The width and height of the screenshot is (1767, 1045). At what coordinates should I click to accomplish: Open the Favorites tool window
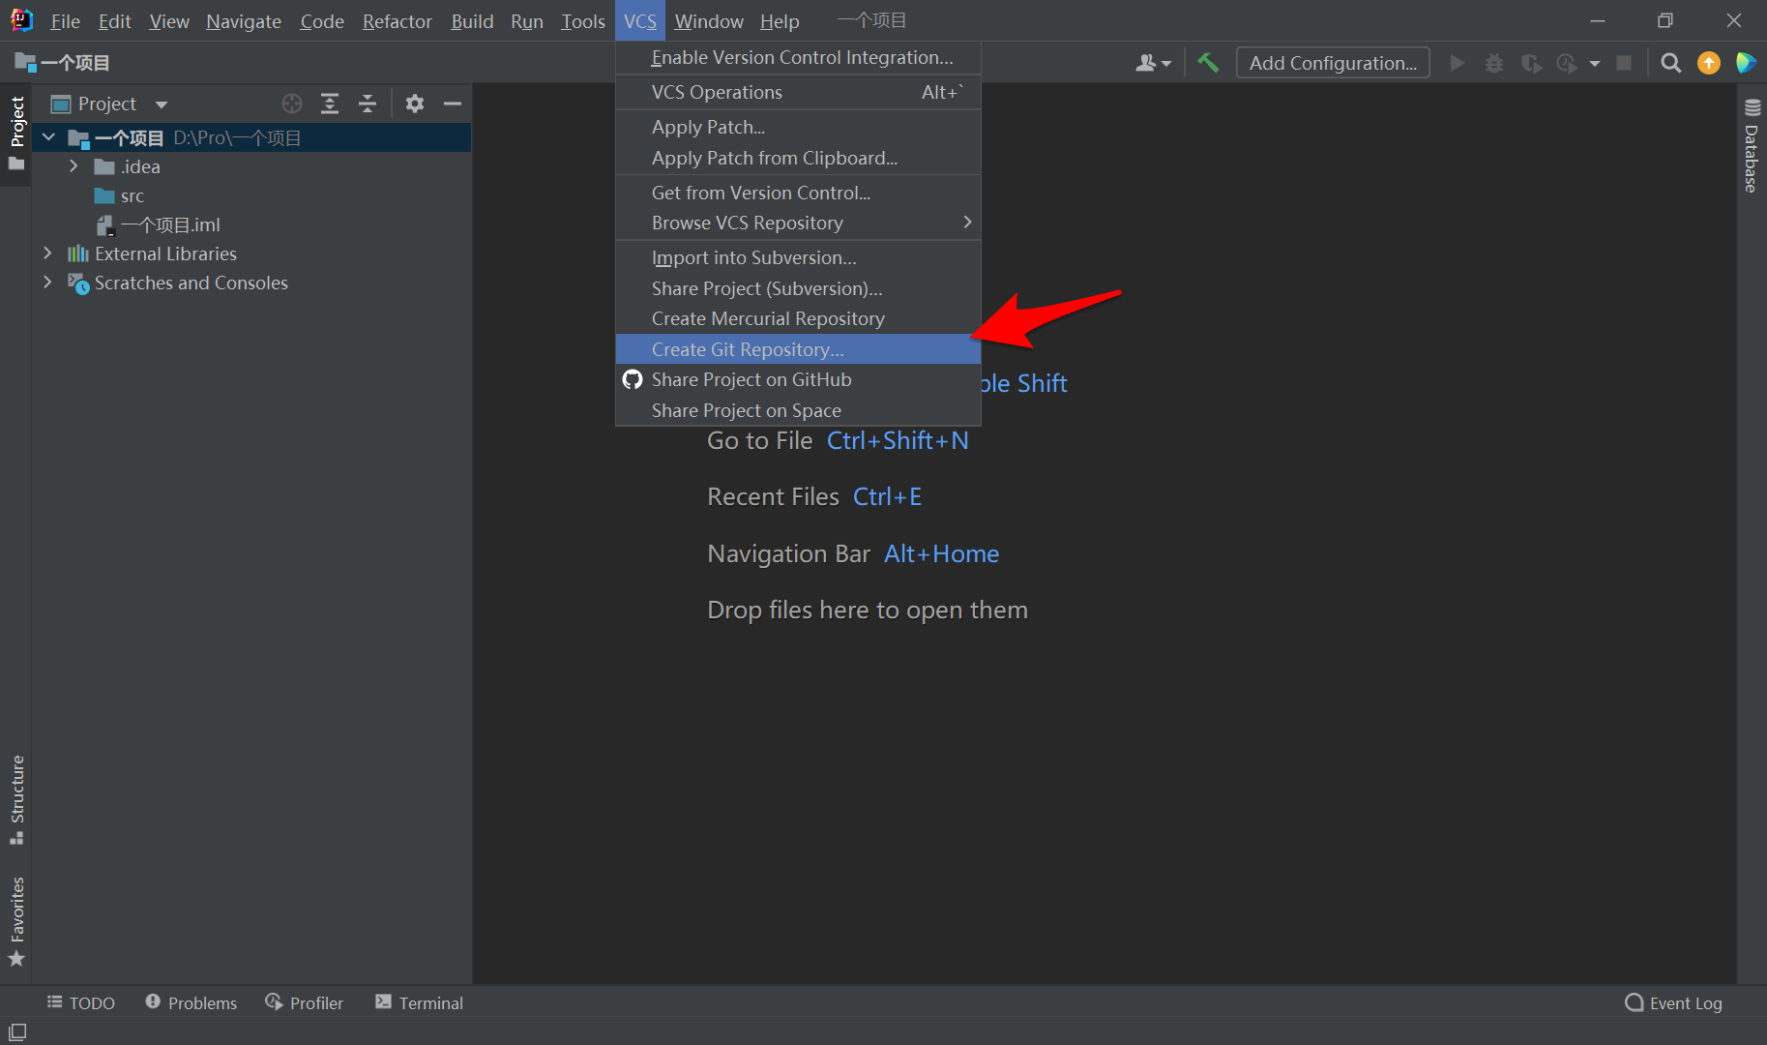tap(16, 921)
